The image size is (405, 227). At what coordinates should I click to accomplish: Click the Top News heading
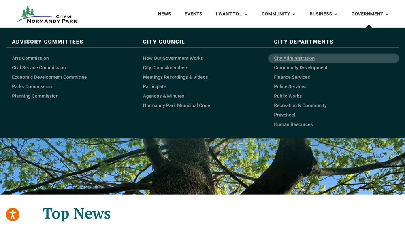77,214
